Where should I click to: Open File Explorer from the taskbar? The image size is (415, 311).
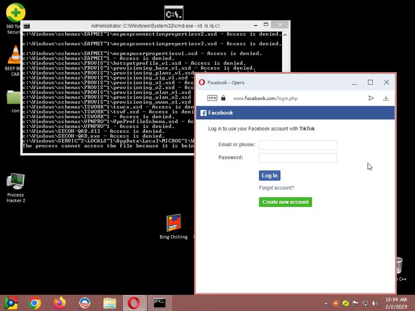109,303
